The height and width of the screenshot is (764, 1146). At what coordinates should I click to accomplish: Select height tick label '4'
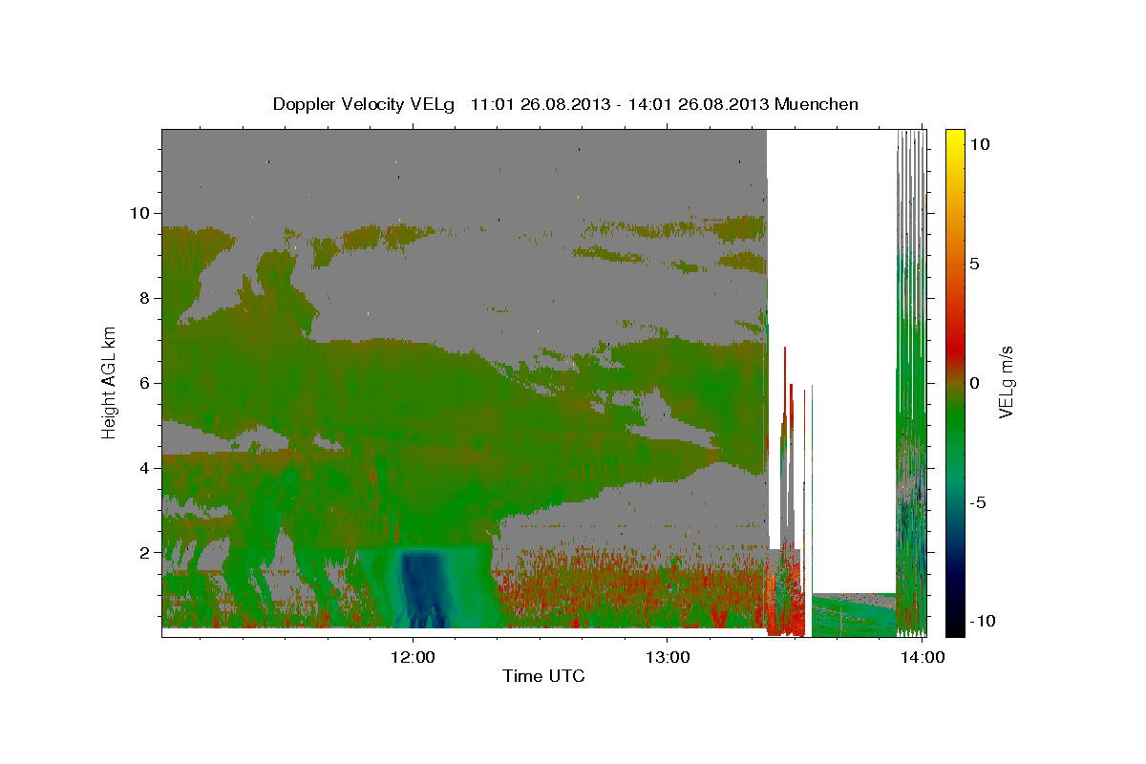click(x=144, y=468)
